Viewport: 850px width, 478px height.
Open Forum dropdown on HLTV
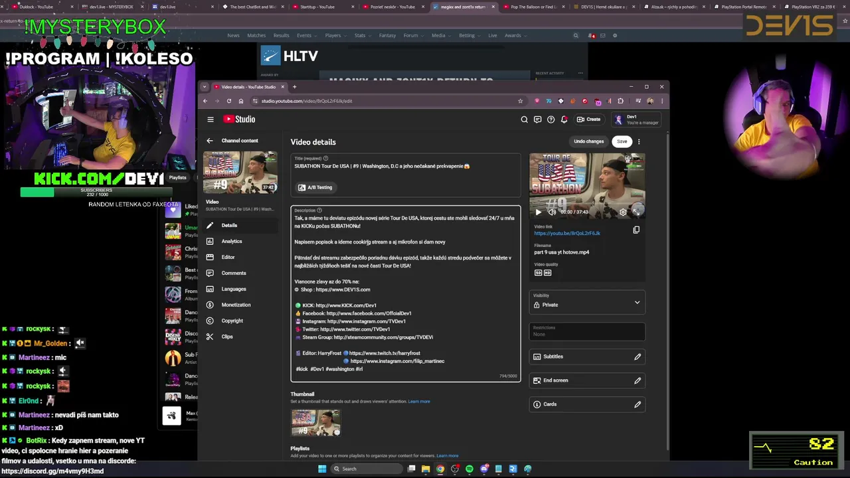413,35
